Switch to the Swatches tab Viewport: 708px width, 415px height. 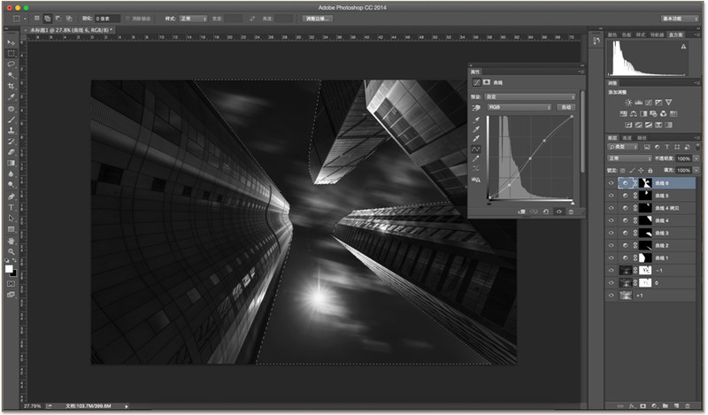[627, 35]
